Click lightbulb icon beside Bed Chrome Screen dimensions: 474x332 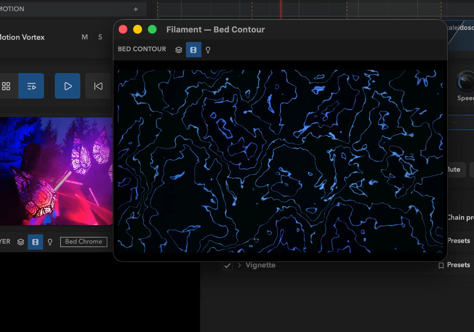[x=50, y=242]
